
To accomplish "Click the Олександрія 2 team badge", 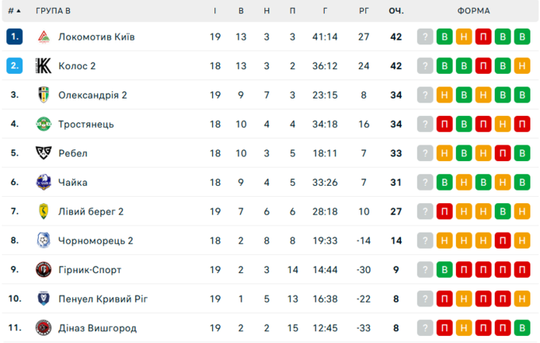I will click(44, 95).
